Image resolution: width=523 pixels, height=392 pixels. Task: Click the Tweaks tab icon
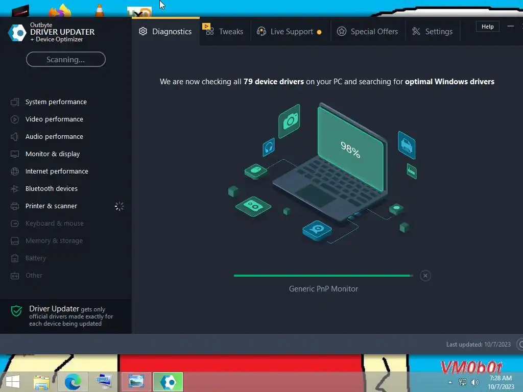point(209,31)
